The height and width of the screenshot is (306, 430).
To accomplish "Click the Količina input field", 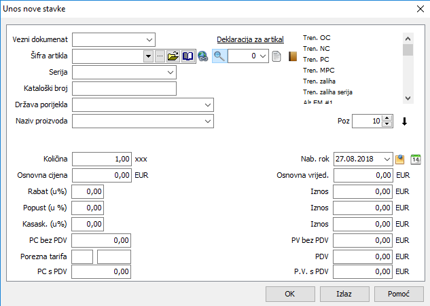I will coord(101,159).
